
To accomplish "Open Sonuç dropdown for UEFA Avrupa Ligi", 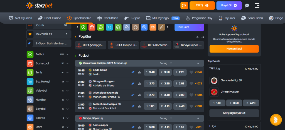I will (x=166, y=63).
